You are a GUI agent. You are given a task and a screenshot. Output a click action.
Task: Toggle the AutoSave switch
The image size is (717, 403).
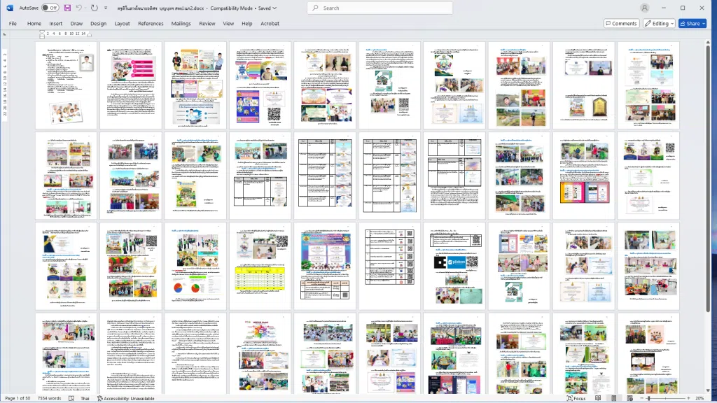pos(50,8)
